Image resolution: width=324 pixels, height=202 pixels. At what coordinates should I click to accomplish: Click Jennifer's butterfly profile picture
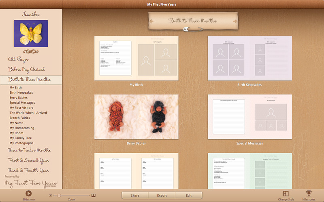click(31, 34)
